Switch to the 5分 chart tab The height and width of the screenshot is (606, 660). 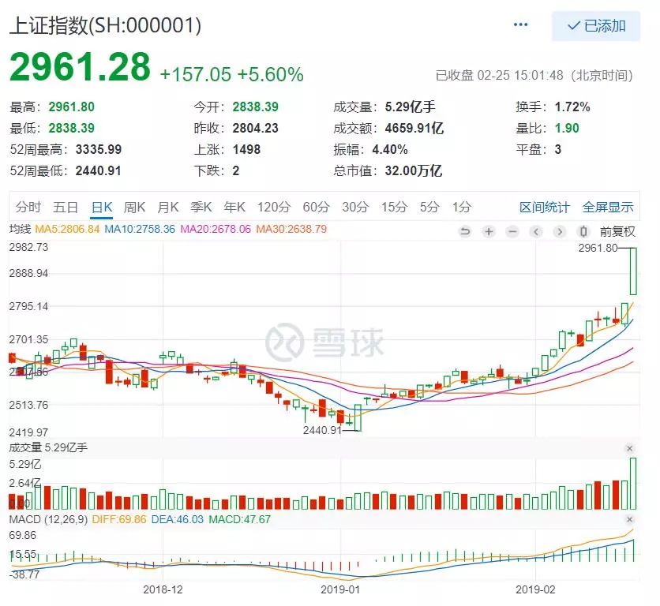[x=429, y=207]
